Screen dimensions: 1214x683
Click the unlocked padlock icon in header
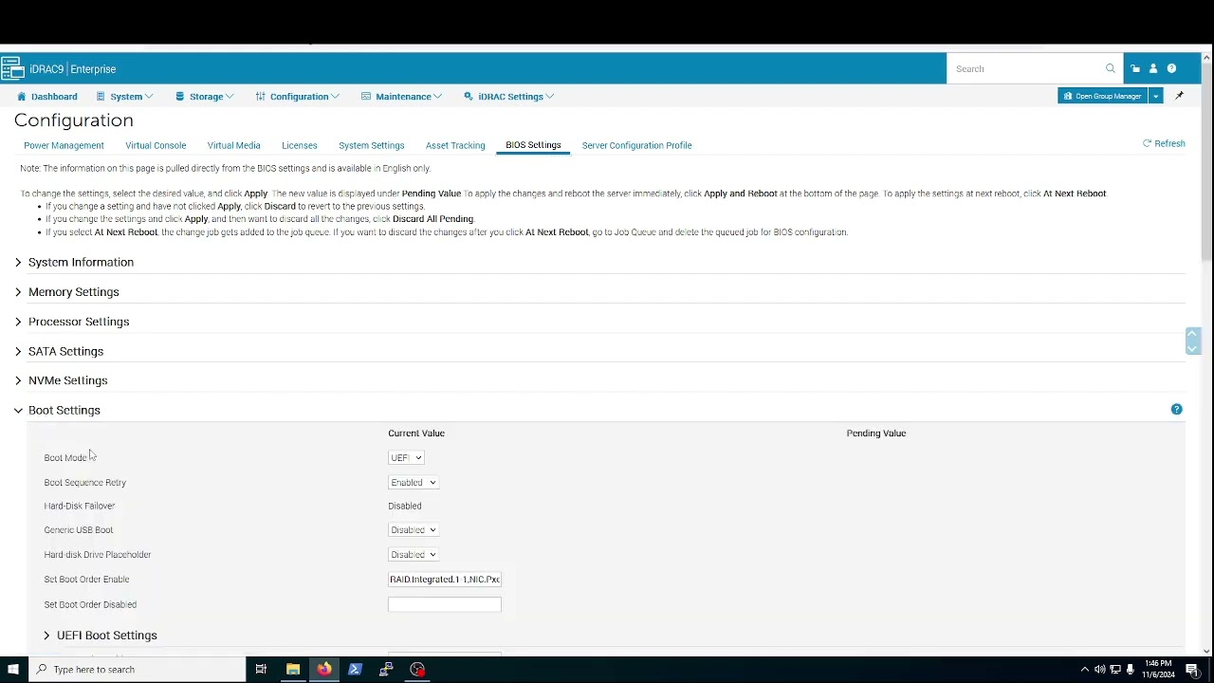(1135, 68)
